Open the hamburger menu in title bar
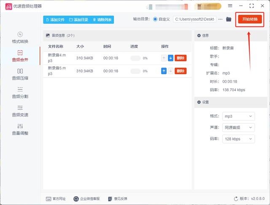The height and width of the screenshot is (205, 270). click(230, 6)
